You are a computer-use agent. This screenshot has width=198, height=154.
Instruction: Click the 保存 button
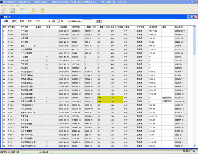pos(14,21)
